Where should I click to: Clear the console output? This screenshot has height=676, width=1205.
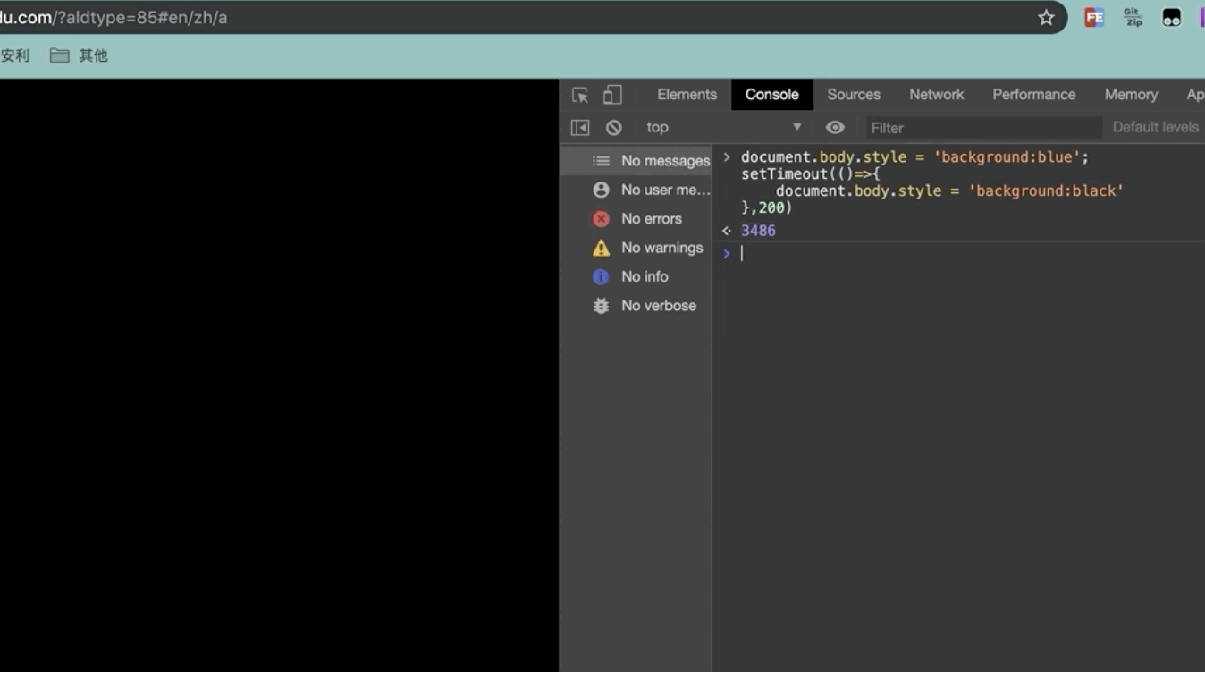point(613,128)
